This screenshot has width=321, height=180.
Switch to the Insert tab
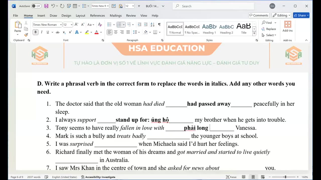(41, 15)
